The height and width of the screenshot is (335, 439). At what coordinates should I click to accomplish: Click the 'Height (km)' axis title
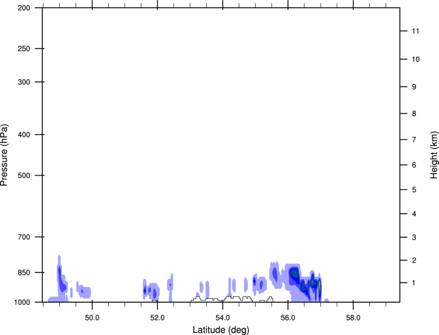coord(434,155)
